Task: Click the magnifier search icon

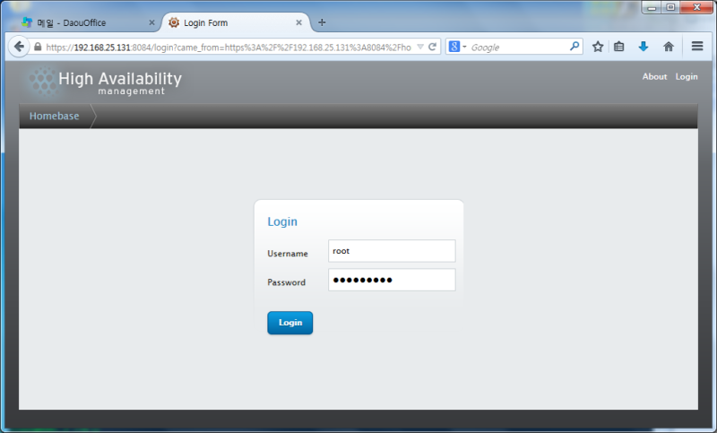Action: point(574,47)
